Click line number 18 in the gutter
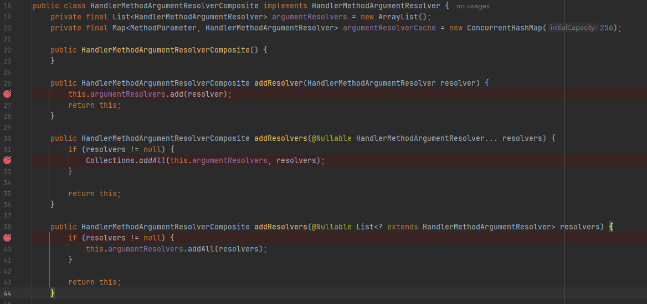This screenshot has height=304, width=647. coord(7,6)
